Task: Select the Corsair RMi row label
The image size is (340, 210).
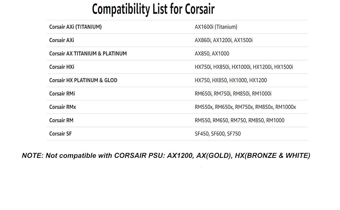Action: 62,93
